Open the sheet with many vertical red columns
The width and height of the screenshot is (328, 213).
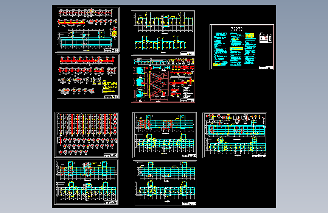pyautogui.click(x=86, y=135)
